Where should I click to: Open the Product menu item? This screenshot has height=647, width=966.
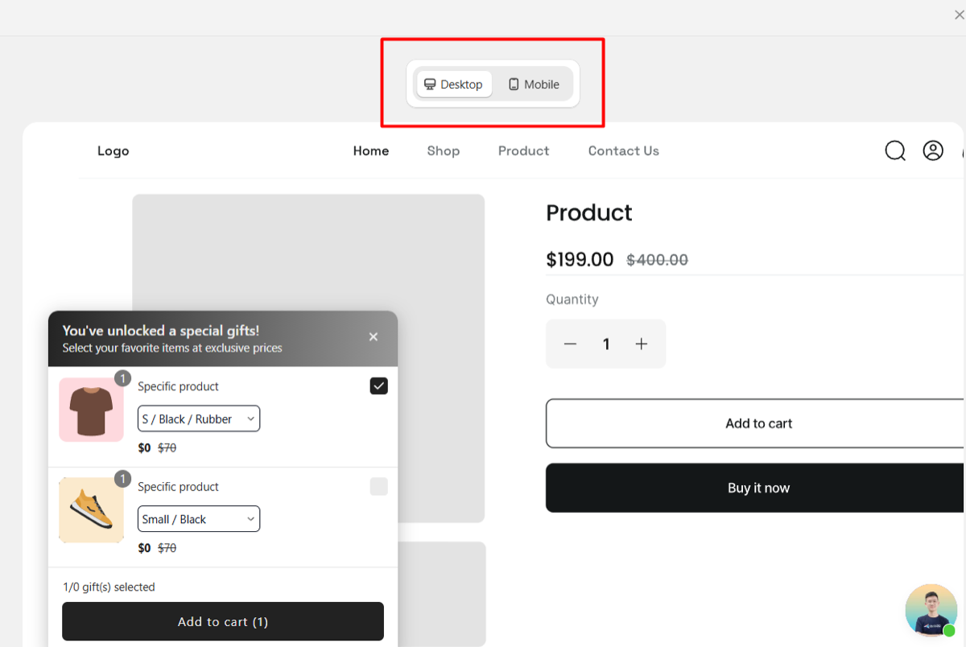[x=524, y=151]
